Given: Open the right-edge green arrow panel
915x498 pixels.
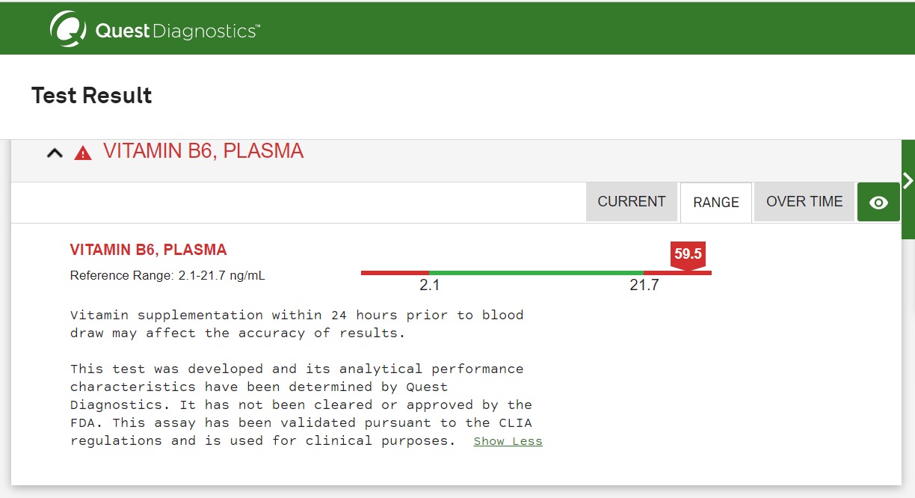Looking at the screenshot, I should click(908, 181).
